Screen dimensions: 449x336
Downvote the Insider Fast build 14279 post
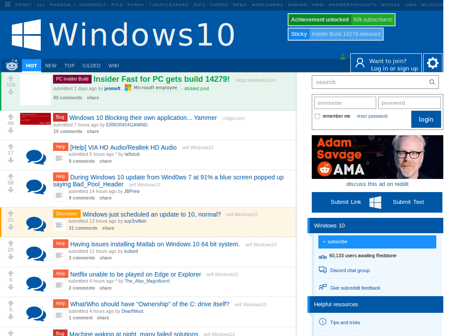click(x=11, y=92)
